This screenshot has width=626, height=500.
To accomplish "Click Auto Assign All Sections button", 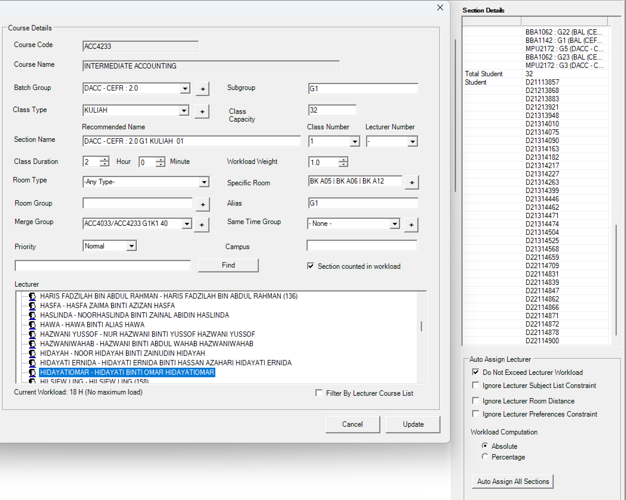I will (x=513, y=481).
